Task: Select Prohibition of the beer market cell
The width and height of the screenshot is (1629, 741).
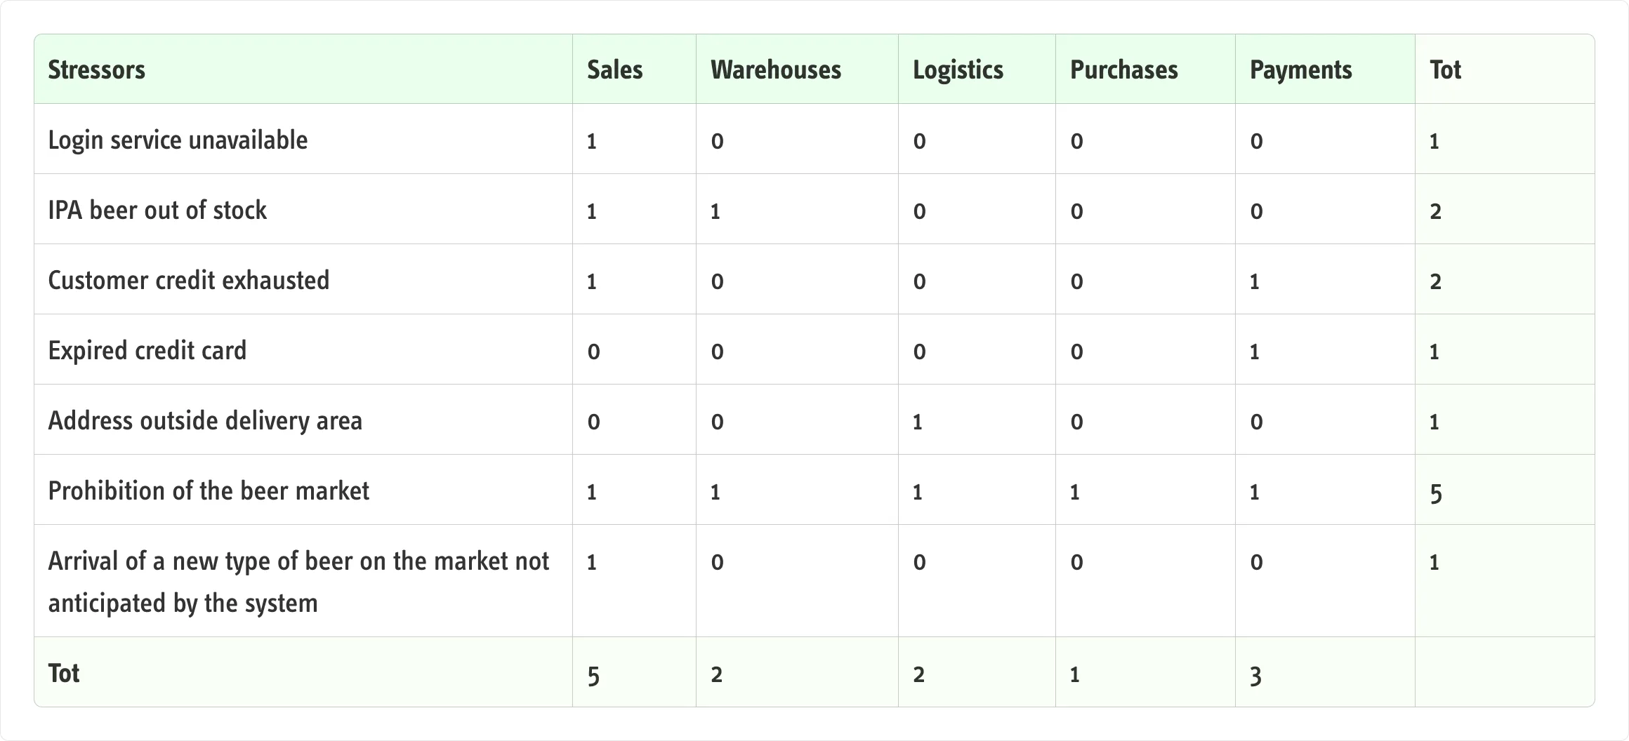Action: [x=209, y=490]
